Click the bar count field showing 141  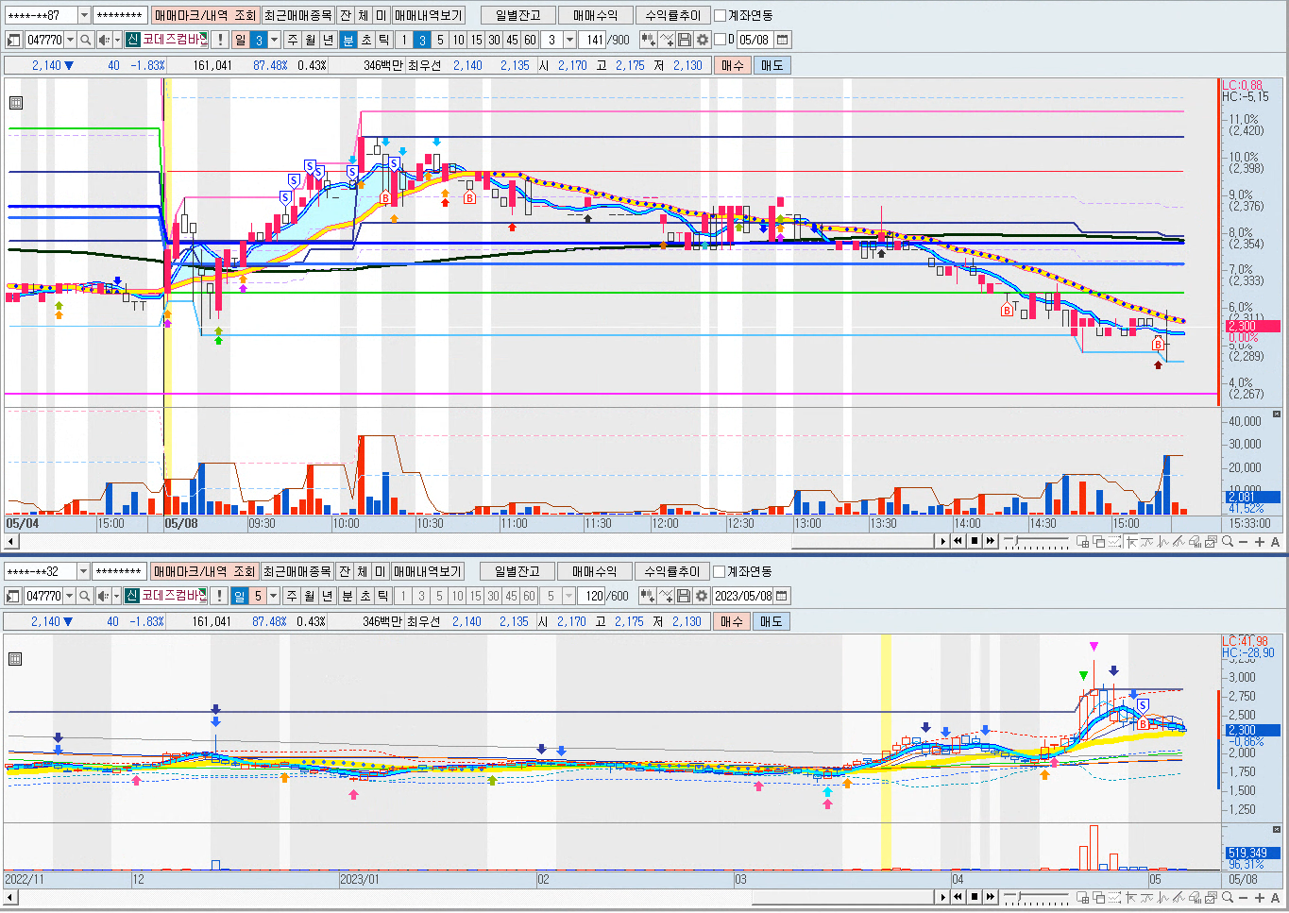point(592,40)
